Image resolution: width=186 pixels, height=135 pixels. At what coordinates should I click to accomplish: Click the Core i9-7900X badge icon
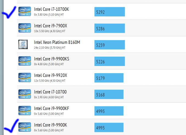pos(23,28)
